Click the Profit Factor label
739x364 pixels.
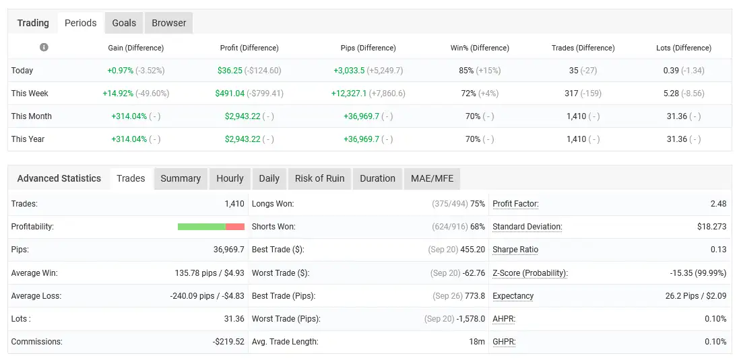point(515,204)
